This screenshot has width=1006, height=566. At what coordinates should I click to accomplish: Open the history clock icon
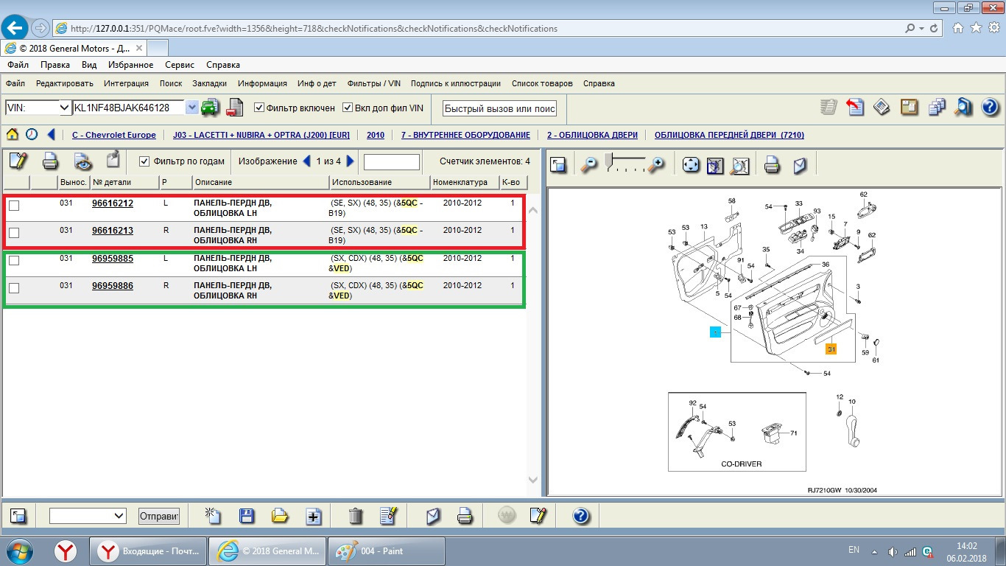click(x=32, y=135)
